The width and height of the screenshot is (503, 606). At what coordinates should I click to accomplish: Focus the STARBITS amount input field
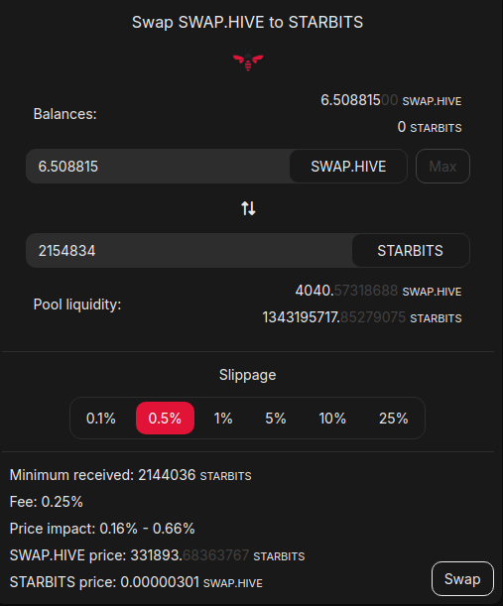[189, 251]
